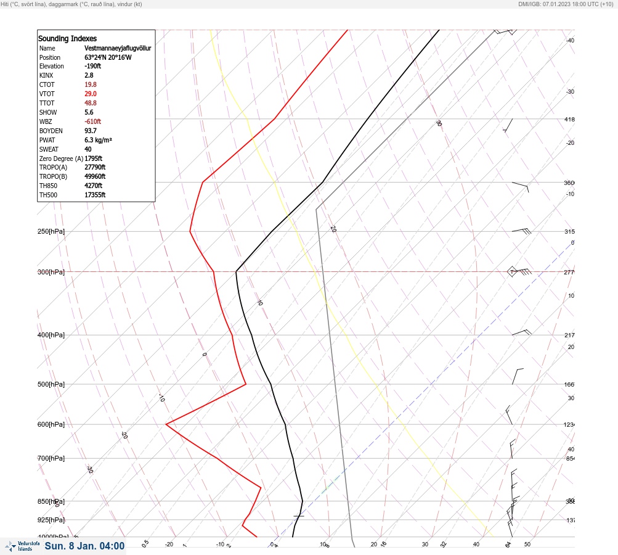Click the red CTOT value 19.8
Screen dimensions: 618x555
[91, 84]
